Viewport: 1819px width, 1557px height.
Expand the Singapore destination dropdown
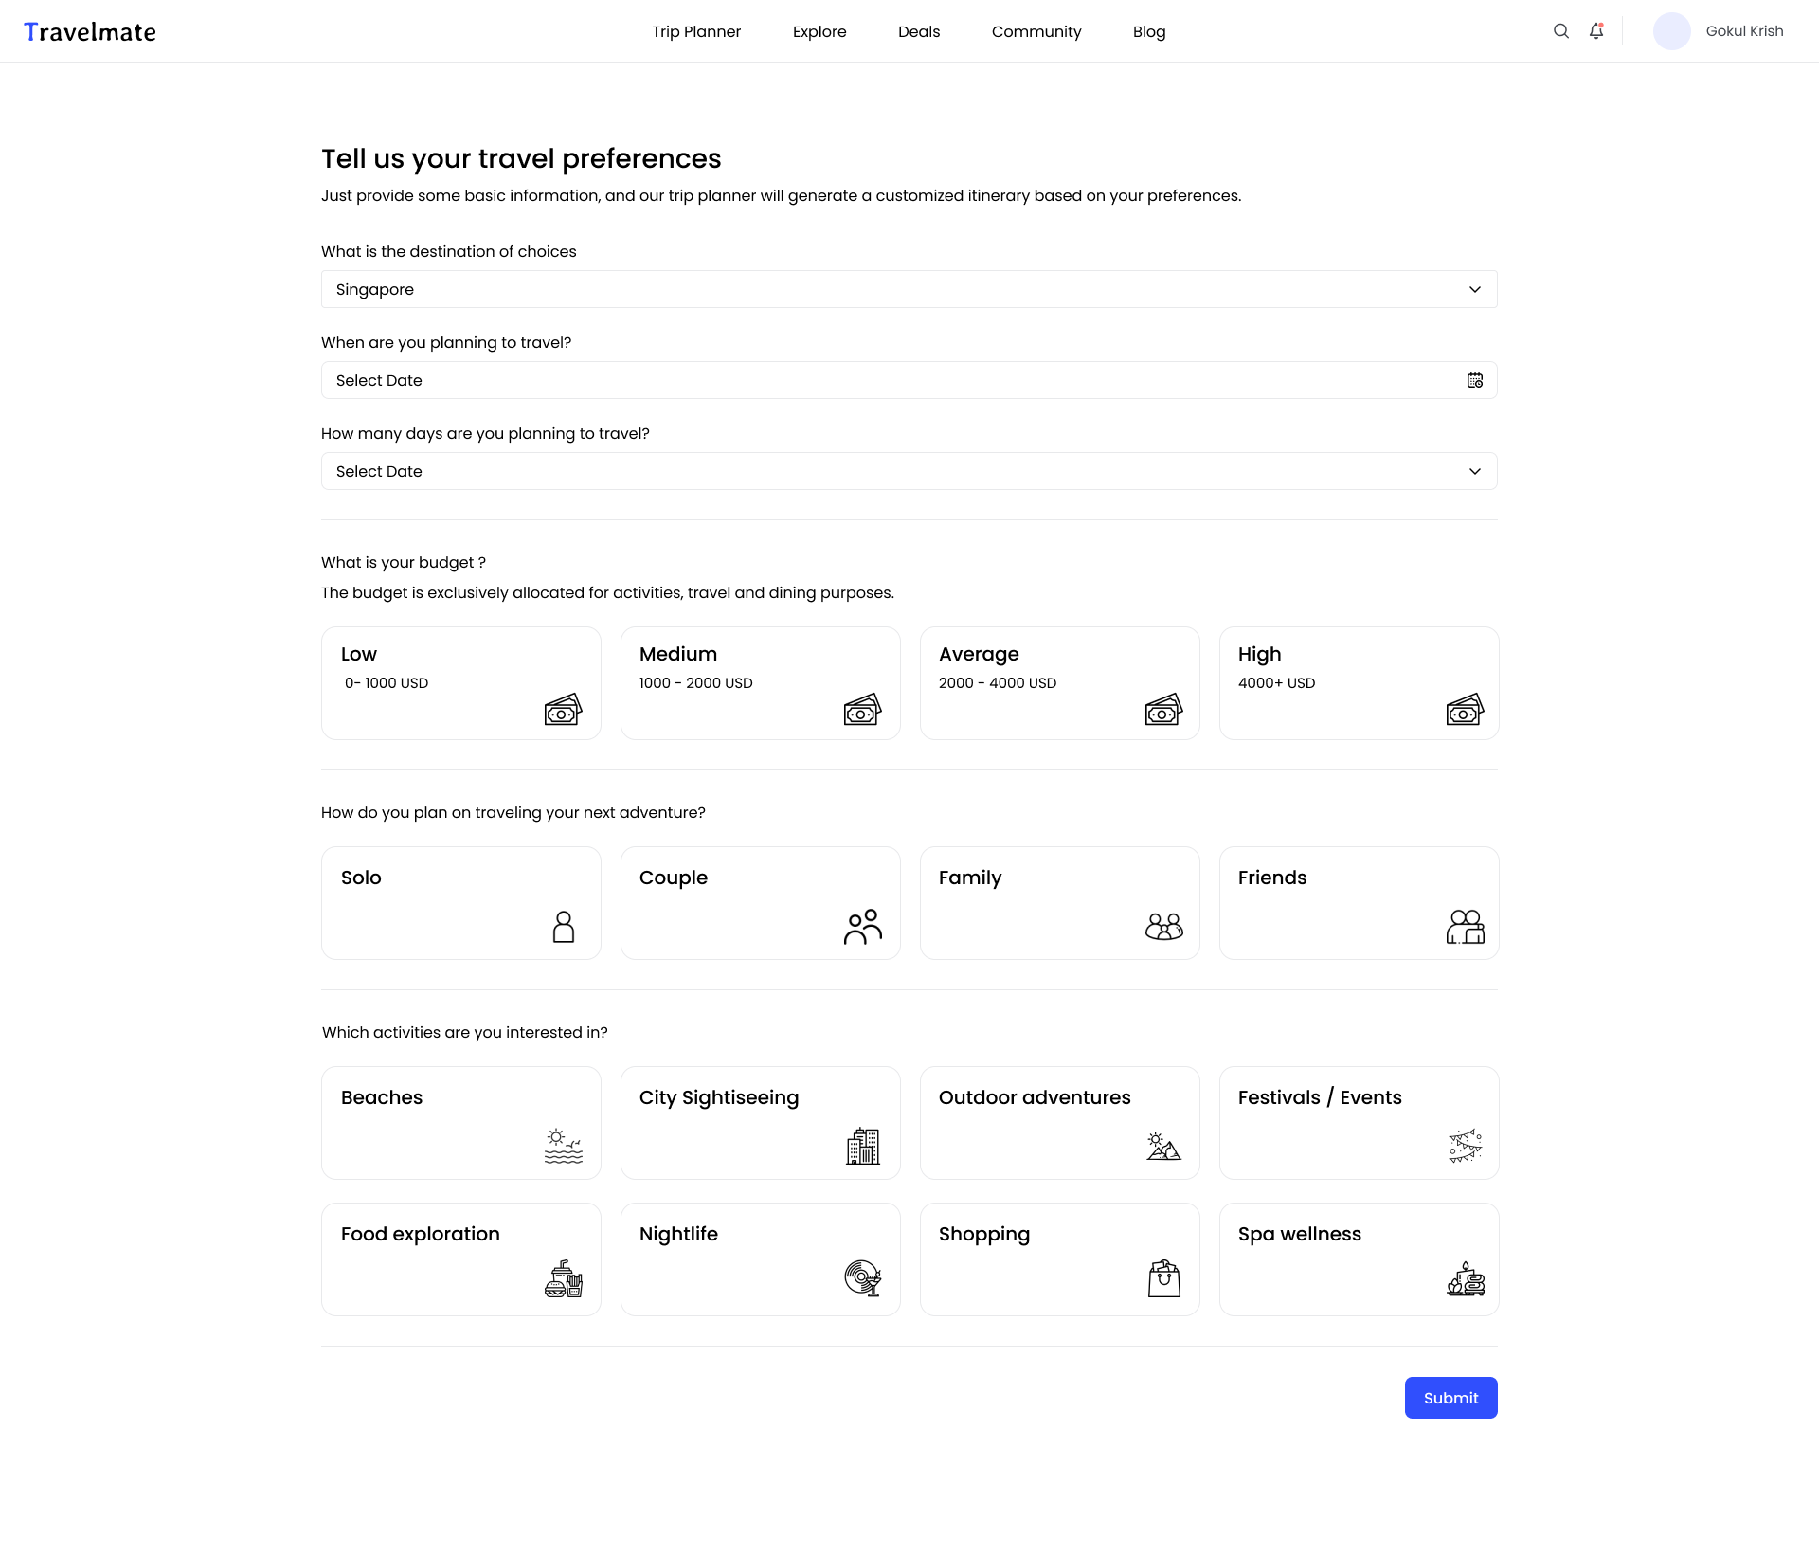coord(909,289)
